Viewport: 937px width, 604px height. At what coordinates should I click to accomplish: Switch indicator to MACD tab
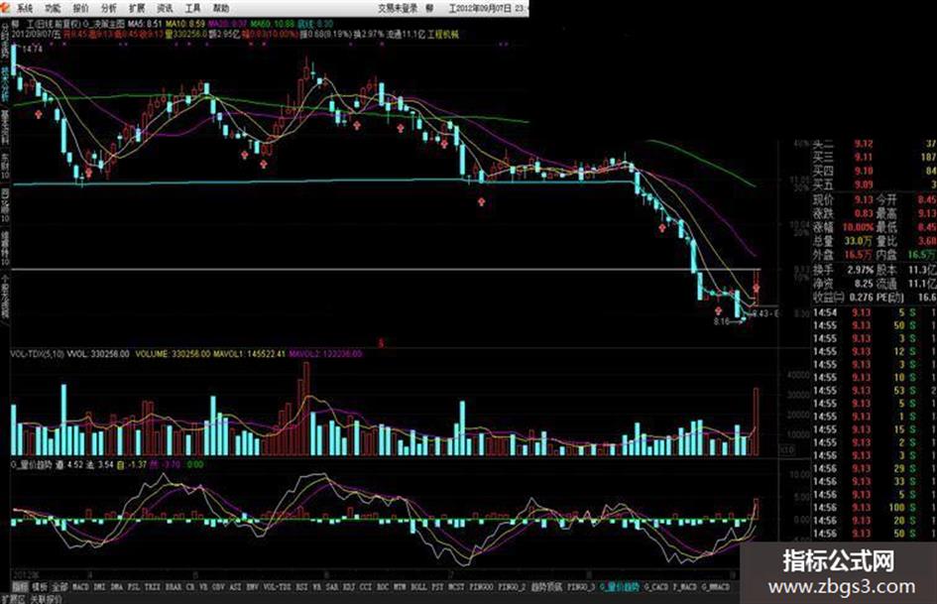pos(80,587)
